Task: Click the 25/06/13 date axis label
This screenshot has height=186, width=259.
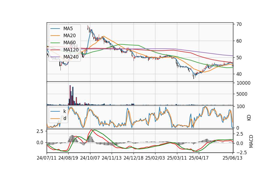Action: [233, 158]
